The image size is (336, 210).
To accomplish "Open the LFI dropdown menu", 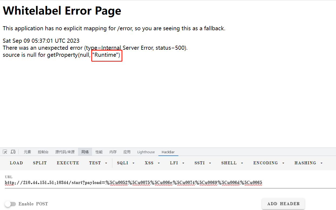I will (177, 163).
